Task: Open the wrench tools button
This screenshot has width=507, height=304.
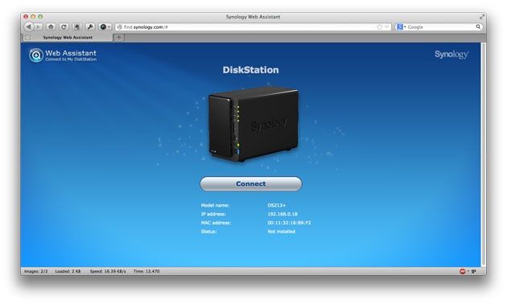Action: click(x=90, y=27)
